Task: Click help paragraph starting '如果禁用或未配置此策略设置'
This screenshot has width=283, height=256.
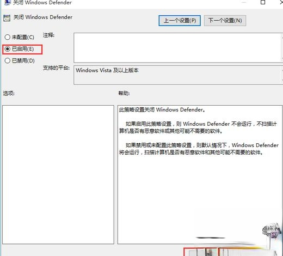Action: pos(199,149)
